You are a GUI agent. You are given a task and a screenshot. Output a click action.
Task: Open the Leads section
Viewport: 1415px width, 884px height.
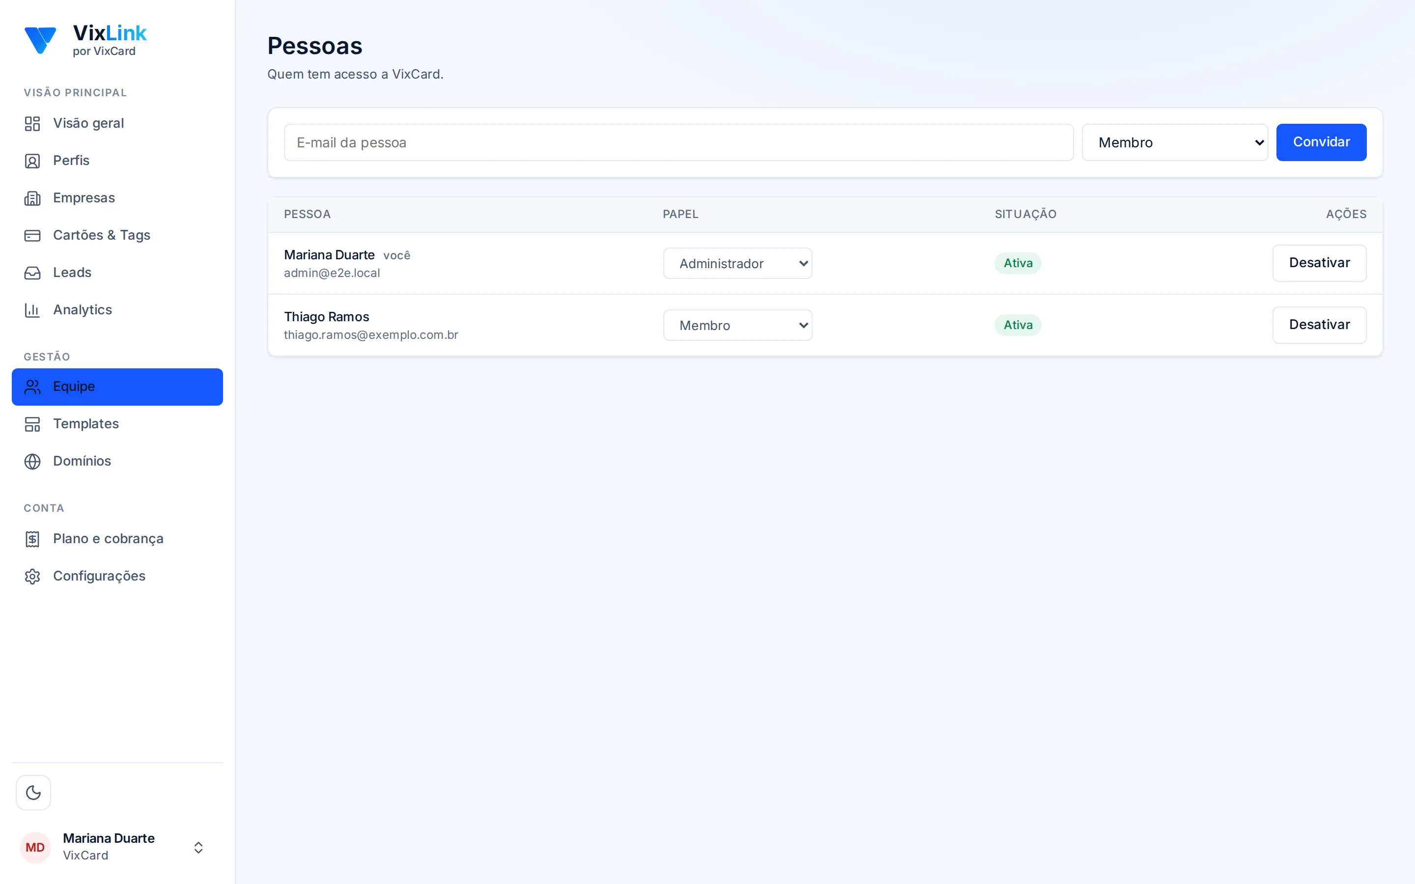tap(117, 273)
